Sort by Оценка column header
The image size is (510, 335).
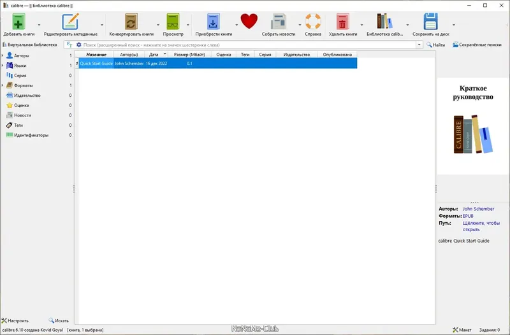[x=224, y=55]
